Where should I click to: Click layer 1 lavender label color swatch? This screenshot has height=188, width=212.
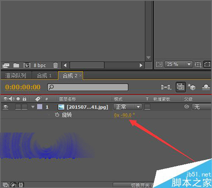tap(40, 107)
